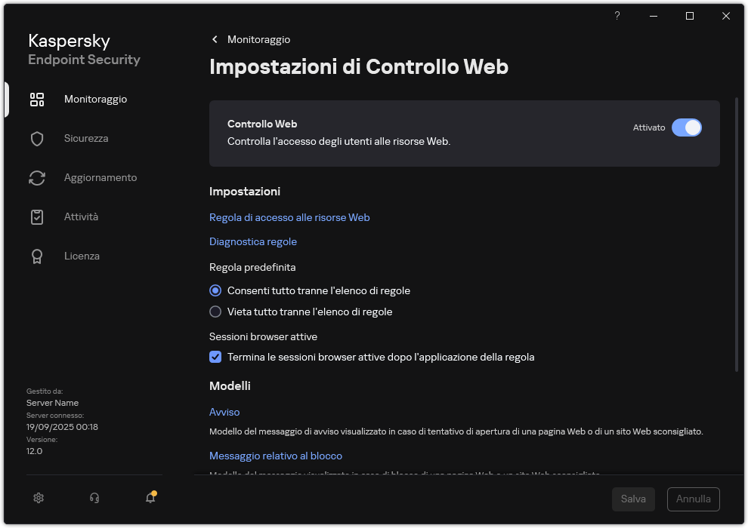Open the Licenza key icon
This screenshot has height=528, width=748.
[37, 256]
